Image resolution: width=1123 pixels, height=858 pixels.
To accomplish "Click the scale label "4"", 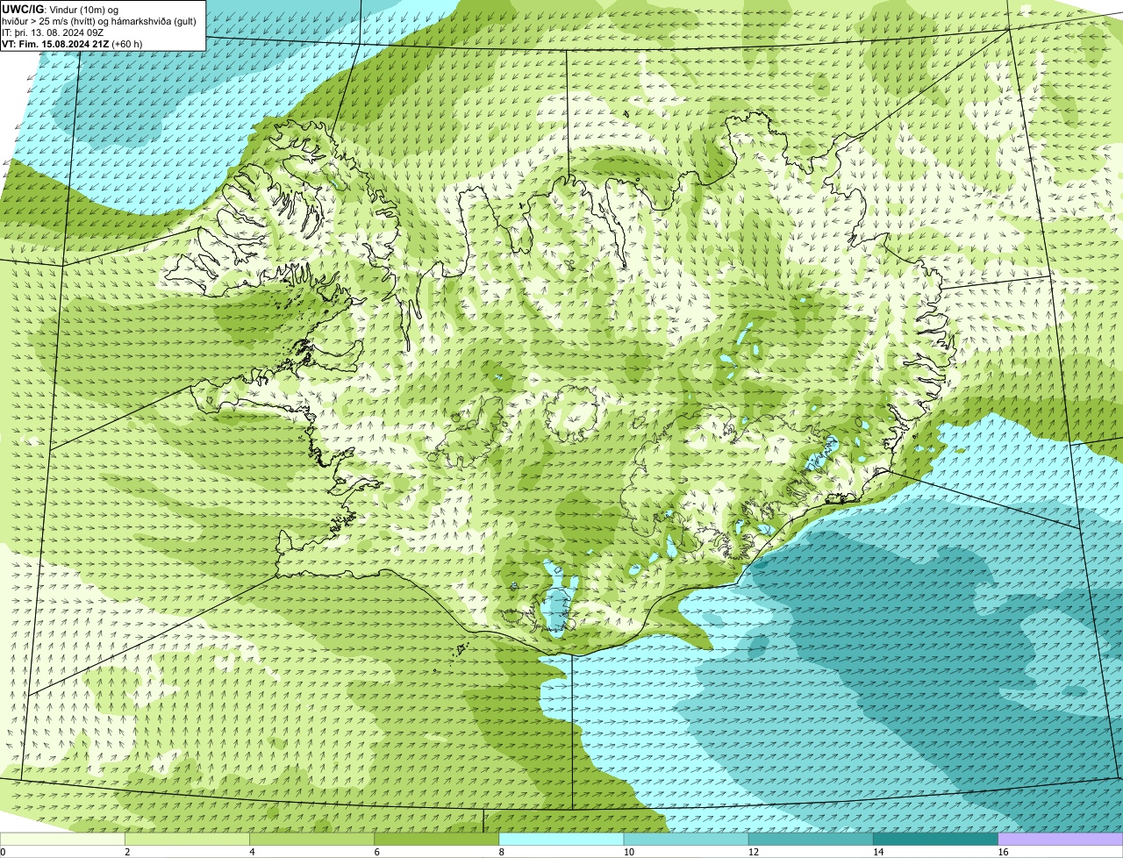I will coord(252,852).
